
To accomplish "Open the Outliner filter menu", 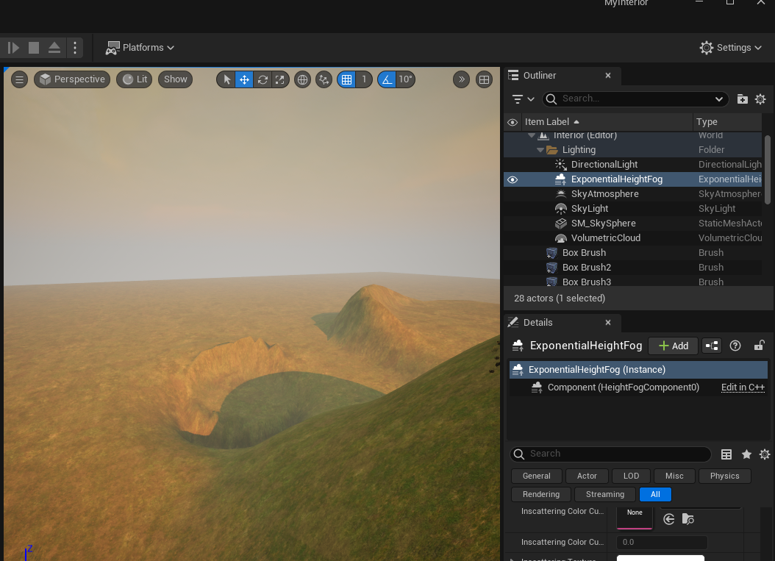I will pos(523,99).
